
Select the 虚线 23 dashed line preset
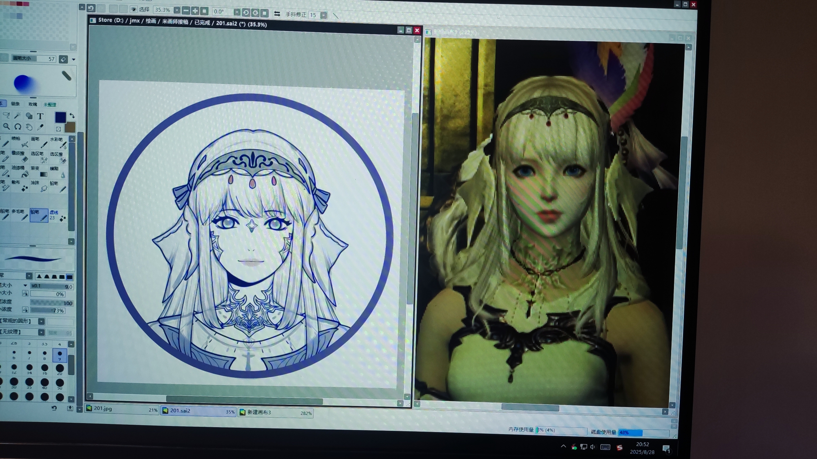(x=58, y=215)
